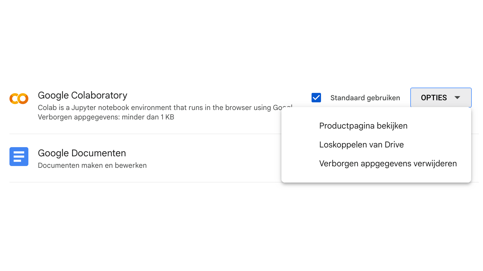Click the empty white space right of the Documenten maken en bewerken text
This screenshot has height=271, width=483.
click(x=213, y=165)
